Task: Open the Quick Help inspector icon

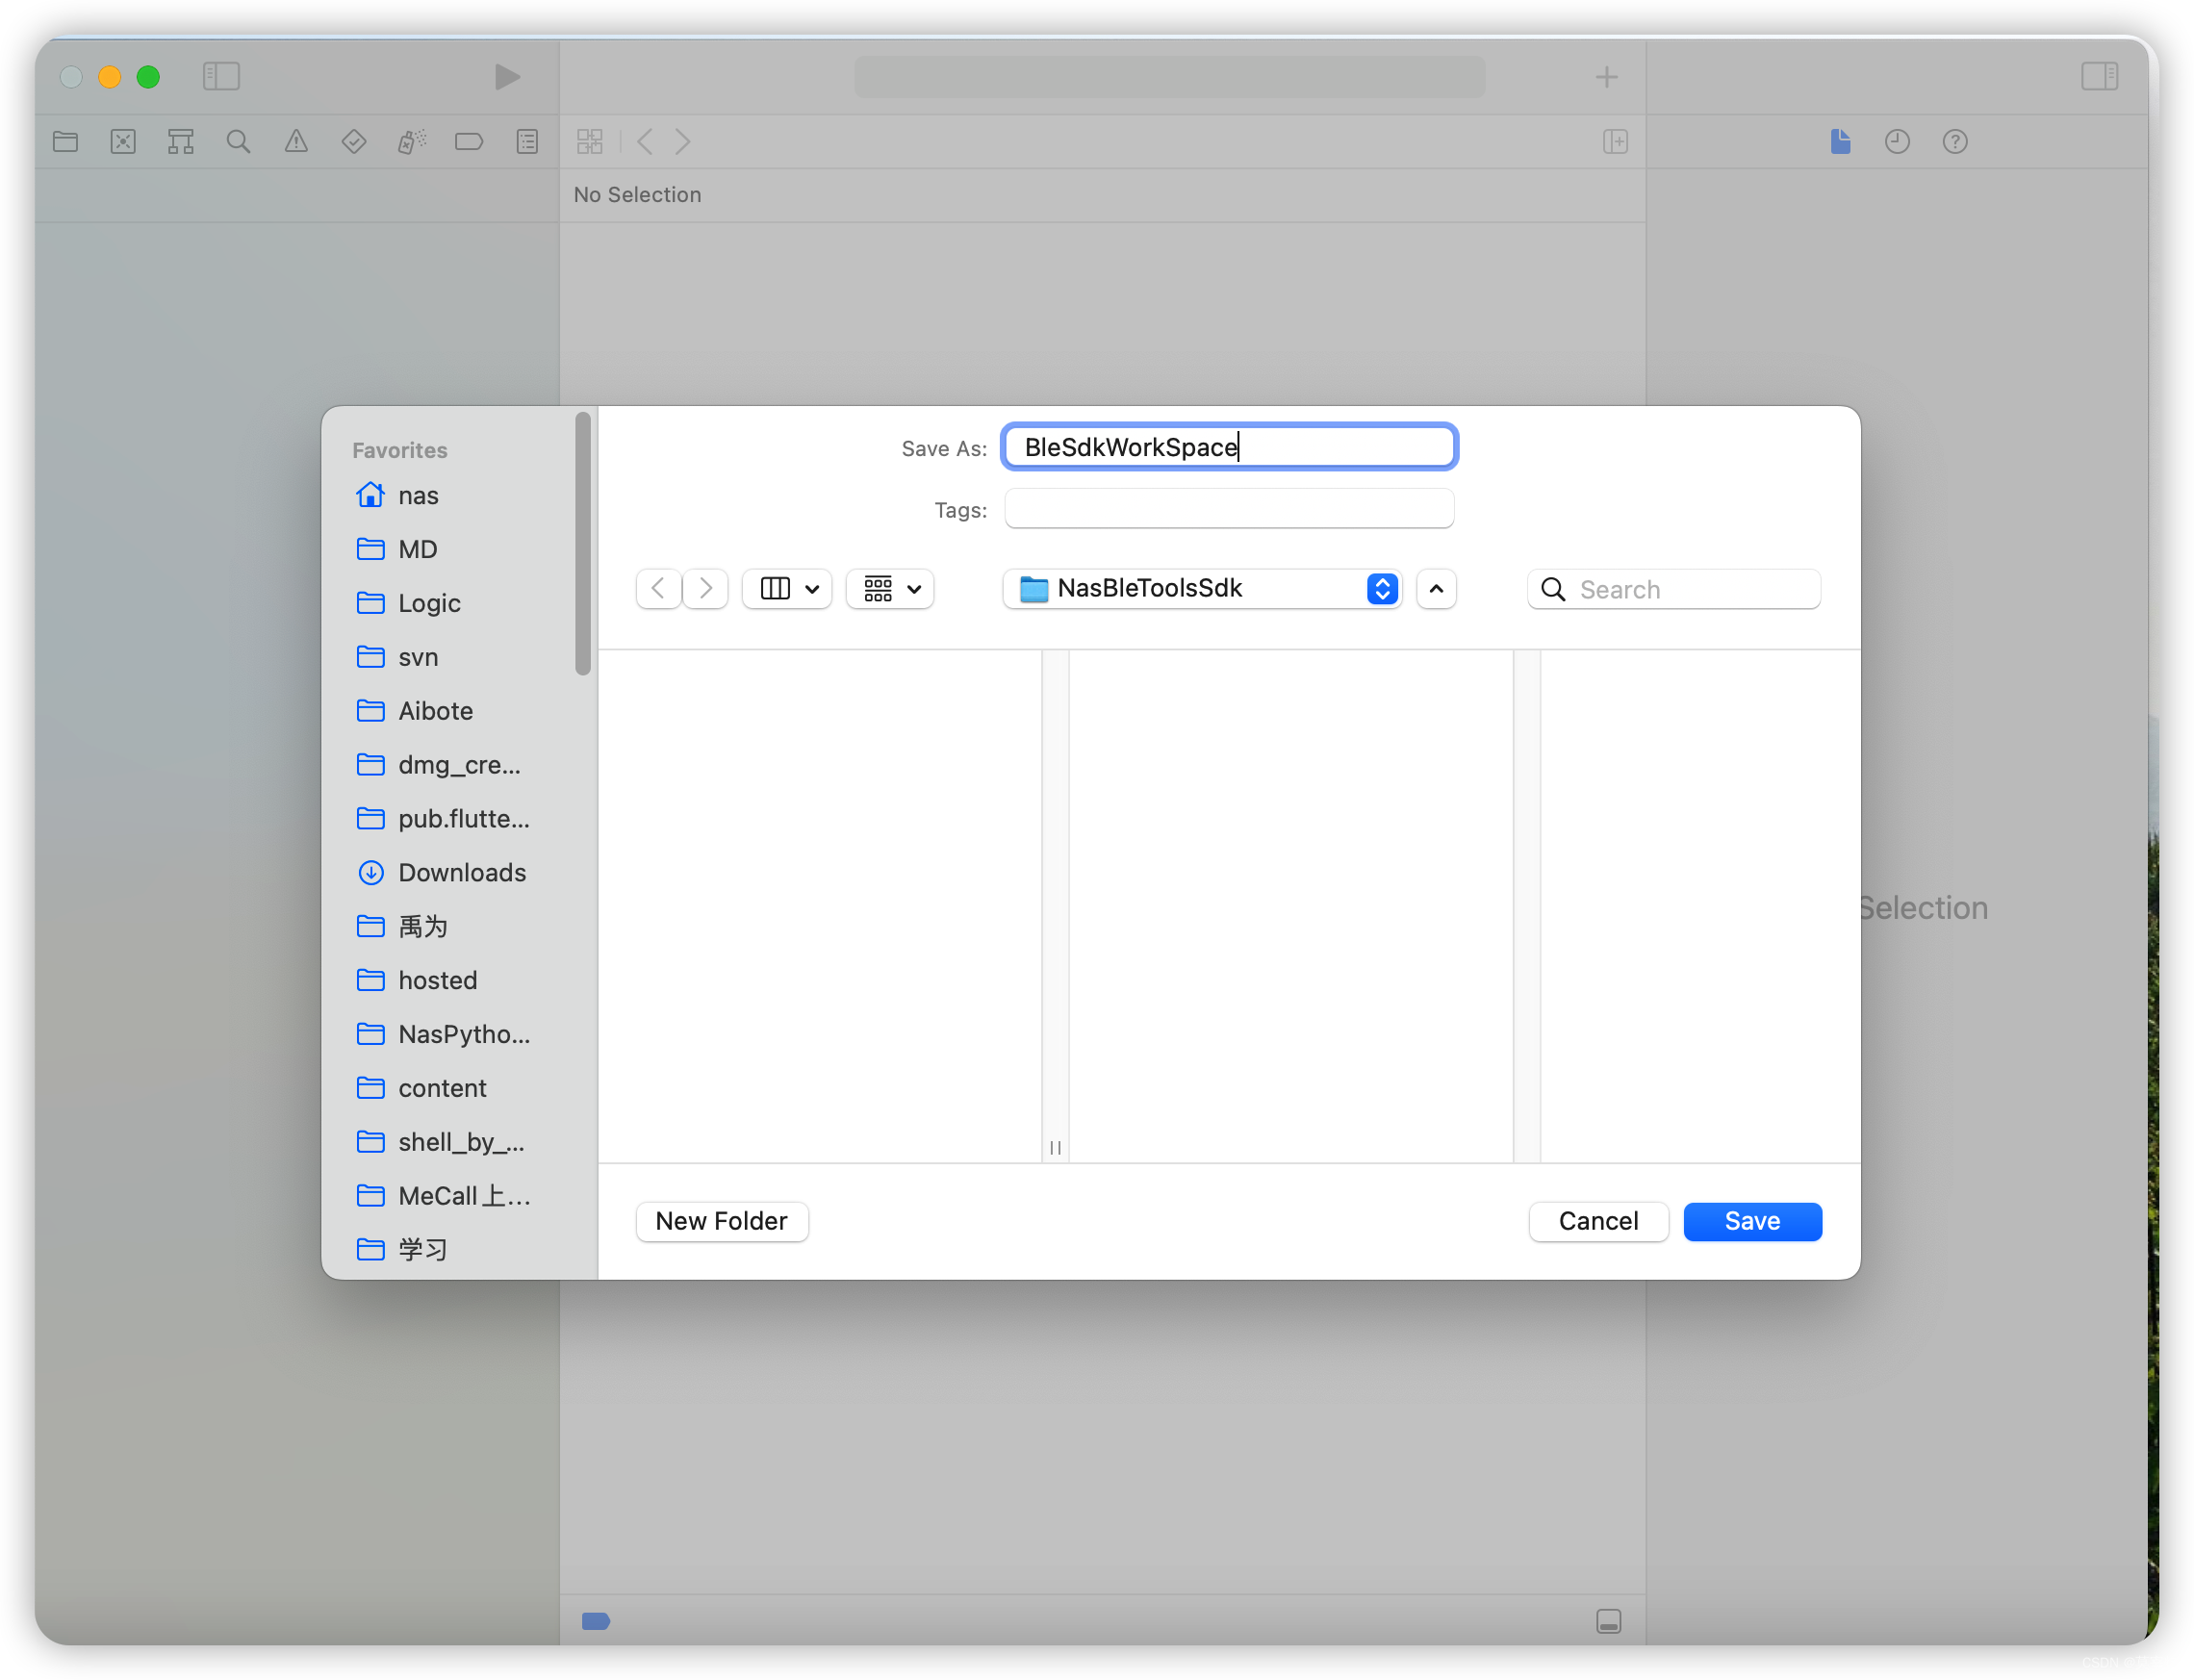Action: tap(1955, 142)
